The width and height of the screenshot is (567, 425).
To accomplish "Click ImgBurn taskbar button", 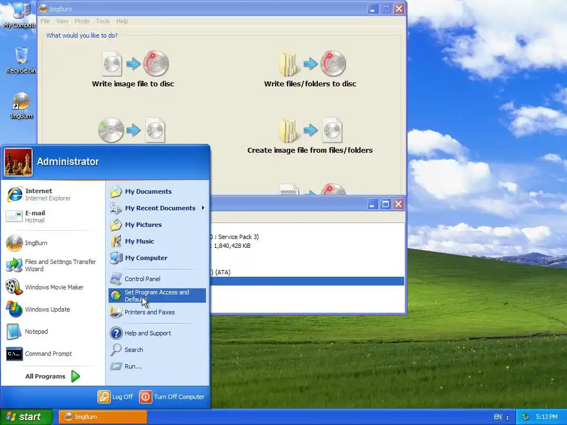I will coord(102,417).
